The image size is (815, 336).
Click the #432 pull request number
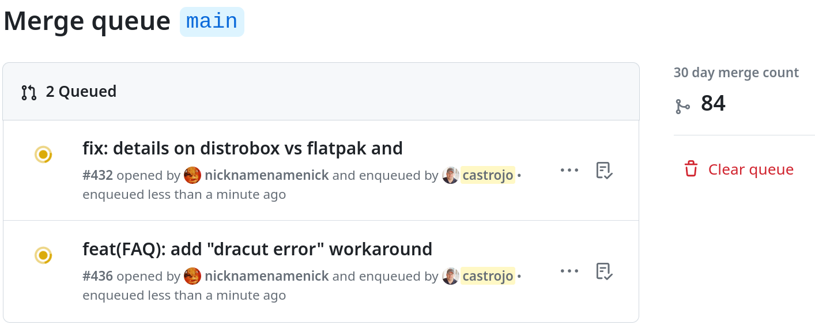click(97, 175)
